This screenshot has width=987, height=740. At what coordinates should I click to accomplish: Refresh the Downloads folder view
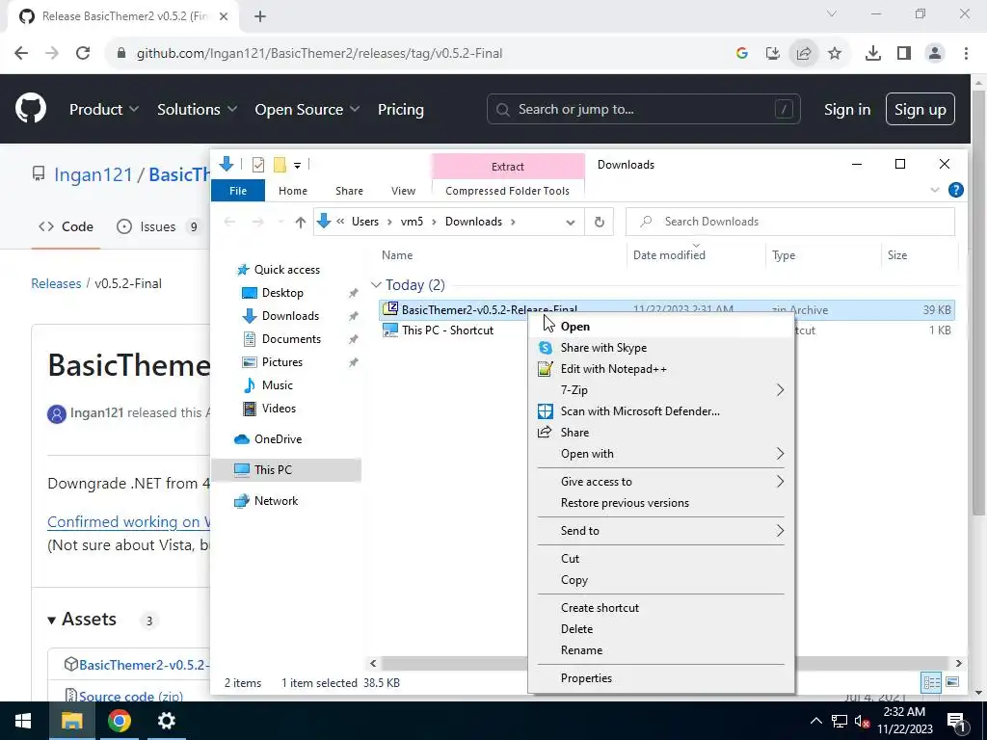tap(600, 222)
